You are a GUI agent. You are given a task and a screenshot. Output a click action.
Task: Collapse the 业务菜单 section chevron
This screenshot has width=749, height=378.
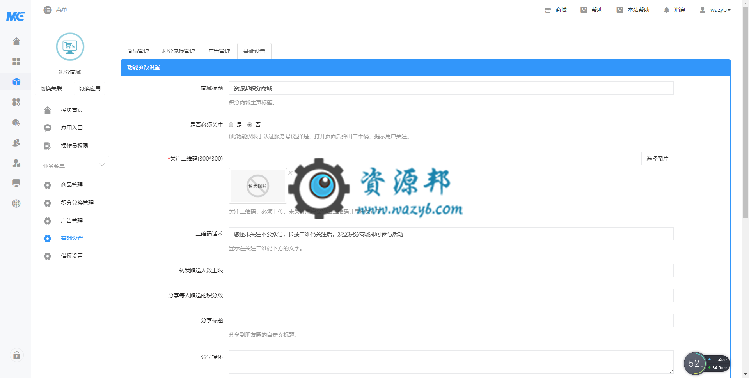point(102,165)
